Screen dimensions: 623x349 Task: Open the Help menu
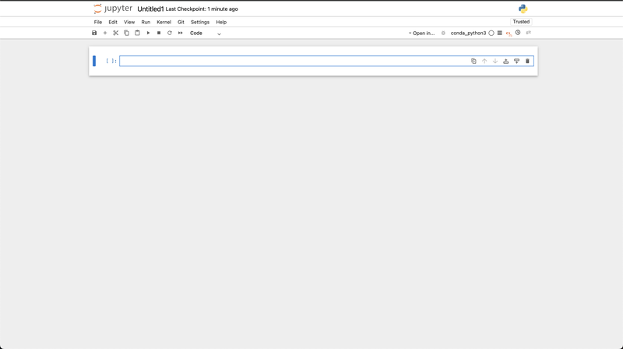pyautogui.click(x=221, y=23)
